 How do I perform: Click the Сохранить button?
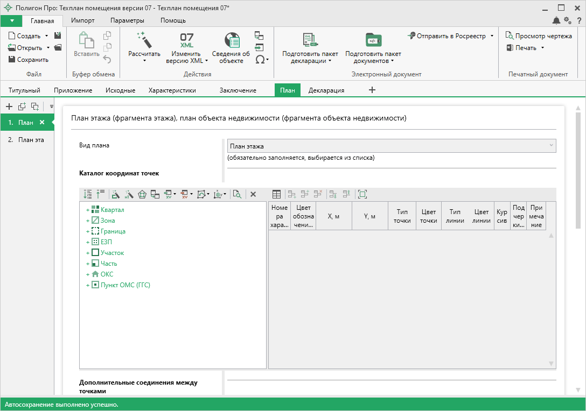[x=29, y=60]
